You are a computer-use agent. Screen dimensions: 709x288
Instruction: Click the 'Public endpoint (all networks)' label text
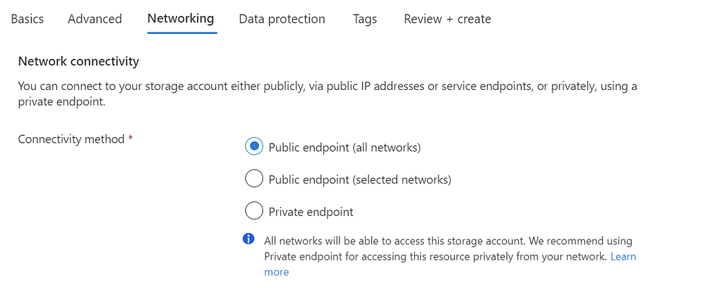pos(345,147)
